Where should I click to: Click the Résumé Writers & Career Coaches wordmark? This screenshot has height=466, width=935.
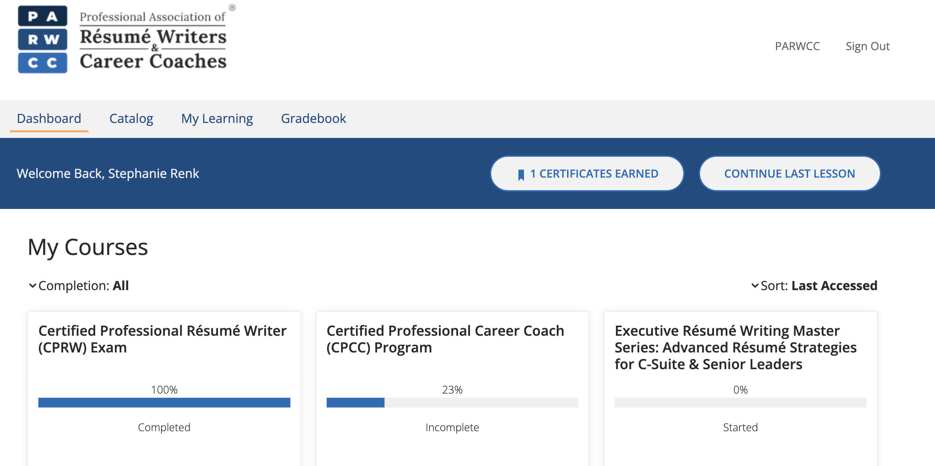click(x=153, y=39)
